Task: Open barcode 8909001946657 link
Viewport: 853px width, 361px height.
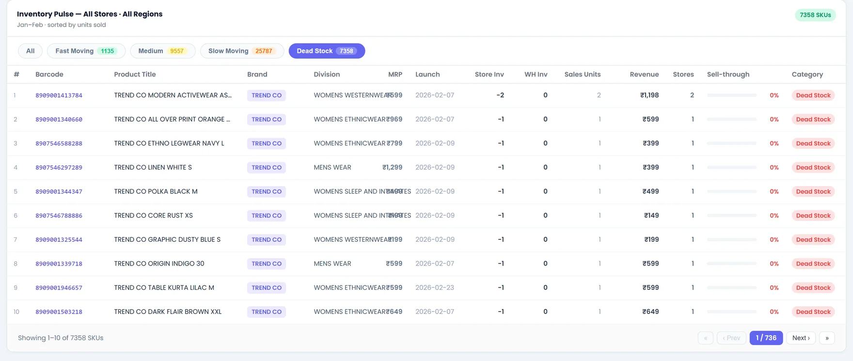Action: pos(59,288)
